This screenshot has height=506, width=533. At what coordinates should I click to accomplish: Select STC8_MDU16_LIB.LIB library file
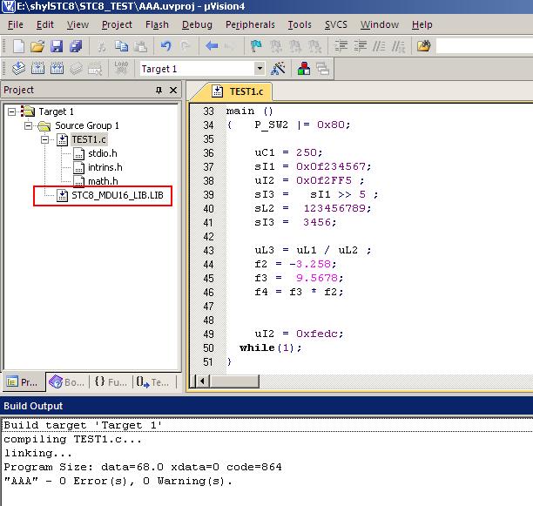[x=118, y=195]
